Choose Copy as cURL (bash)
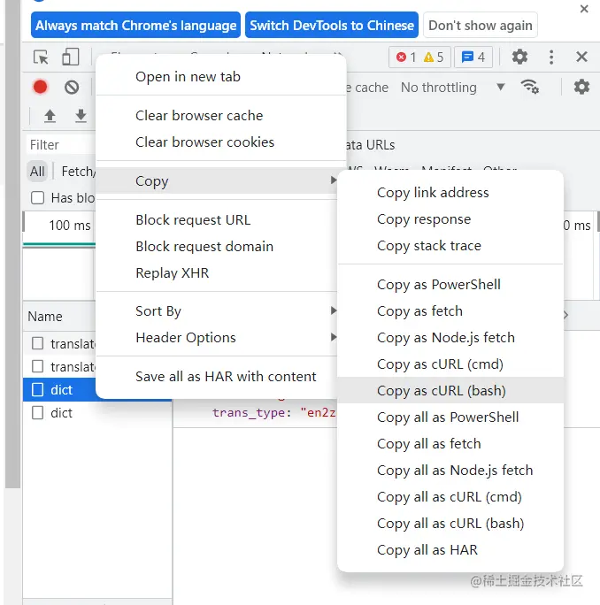 click(x=450, y=390)
